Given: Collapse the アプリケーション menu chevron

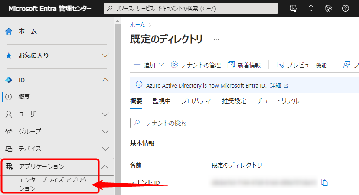Looking at the screenshot, I should (105, 167).
